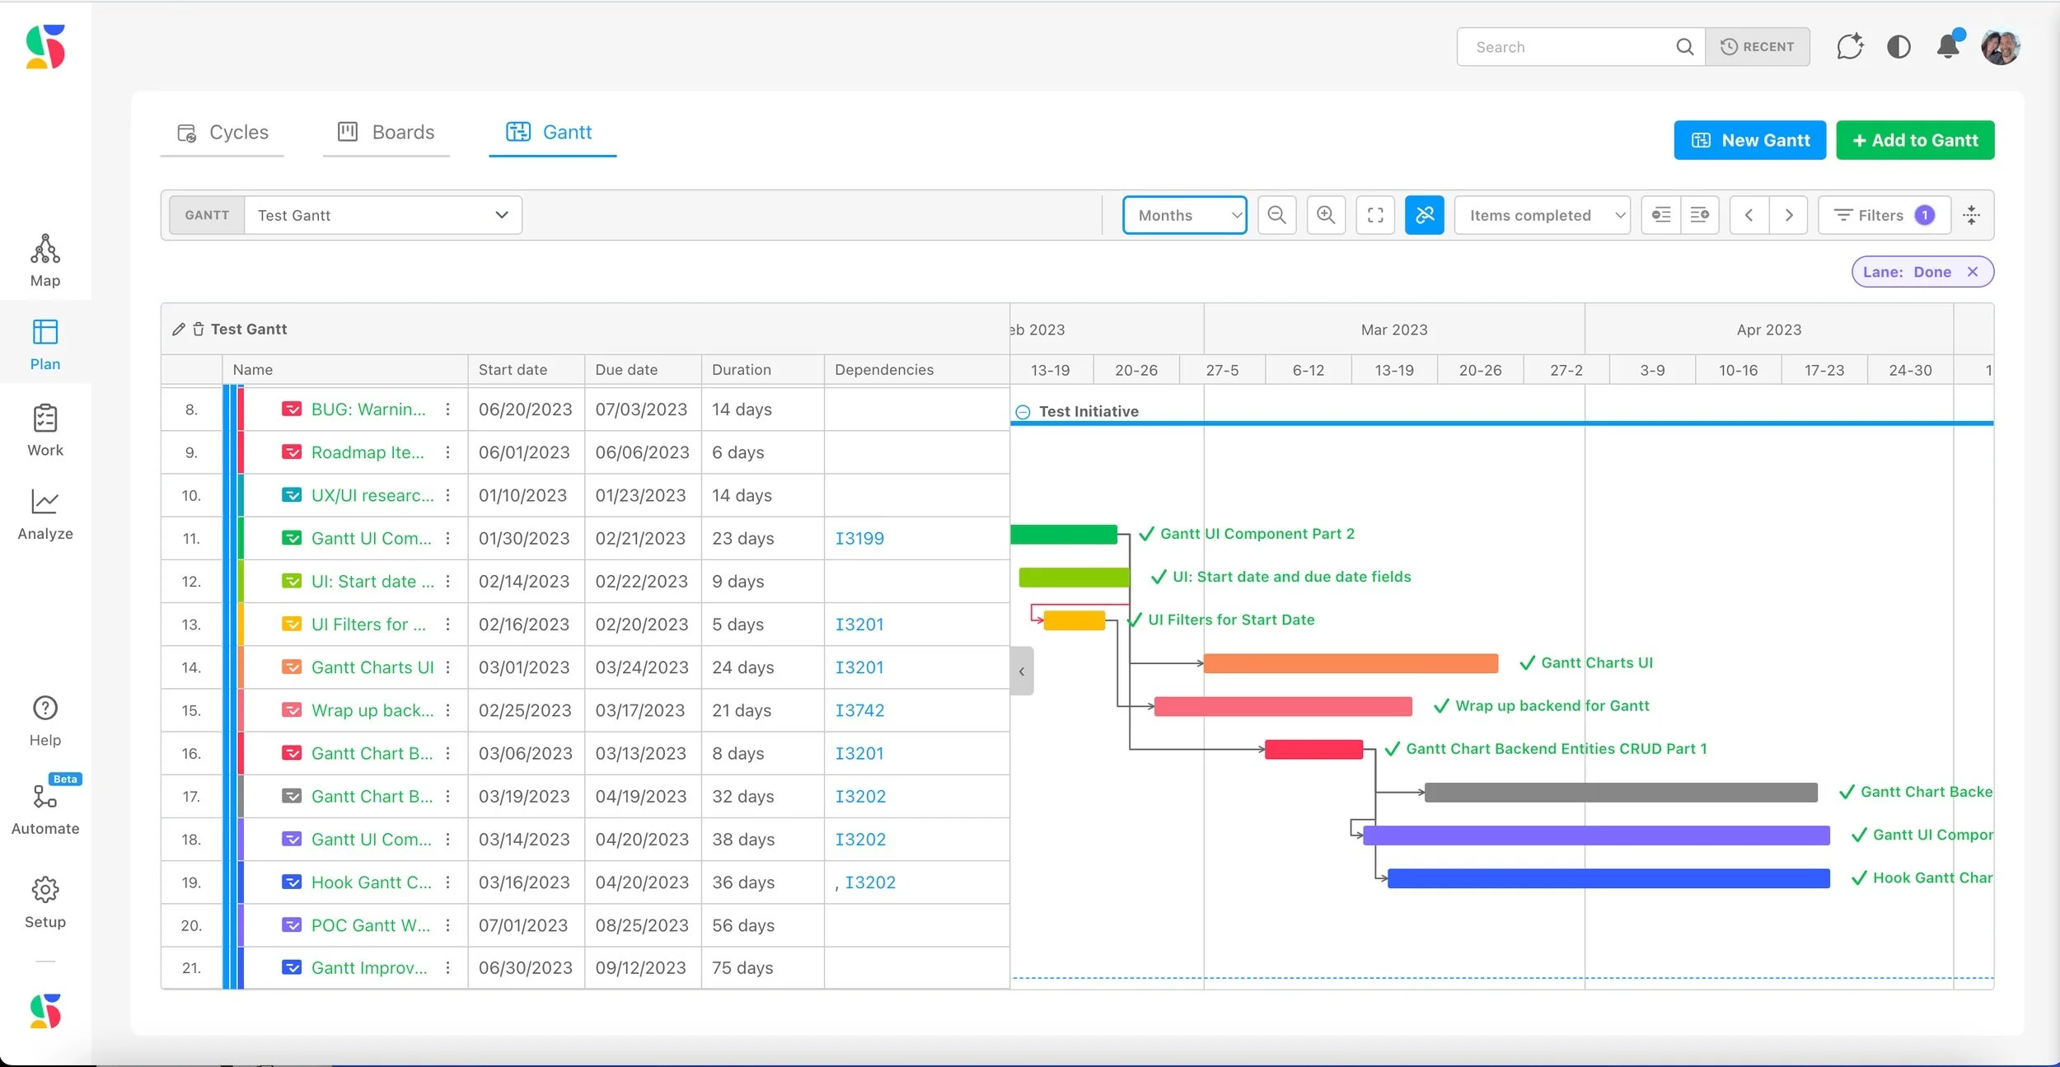Click the Add to Gantt button
The image size is (2060, 1067).
tap(1914, 140)
